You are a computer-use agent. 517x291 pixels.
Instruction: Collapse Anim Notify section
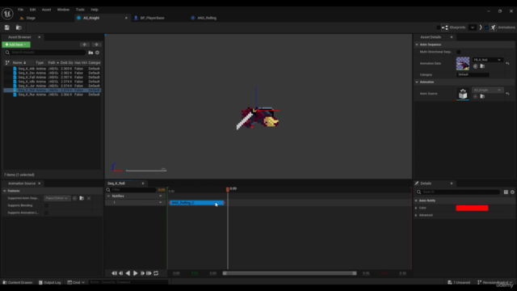tap(416, 200)
